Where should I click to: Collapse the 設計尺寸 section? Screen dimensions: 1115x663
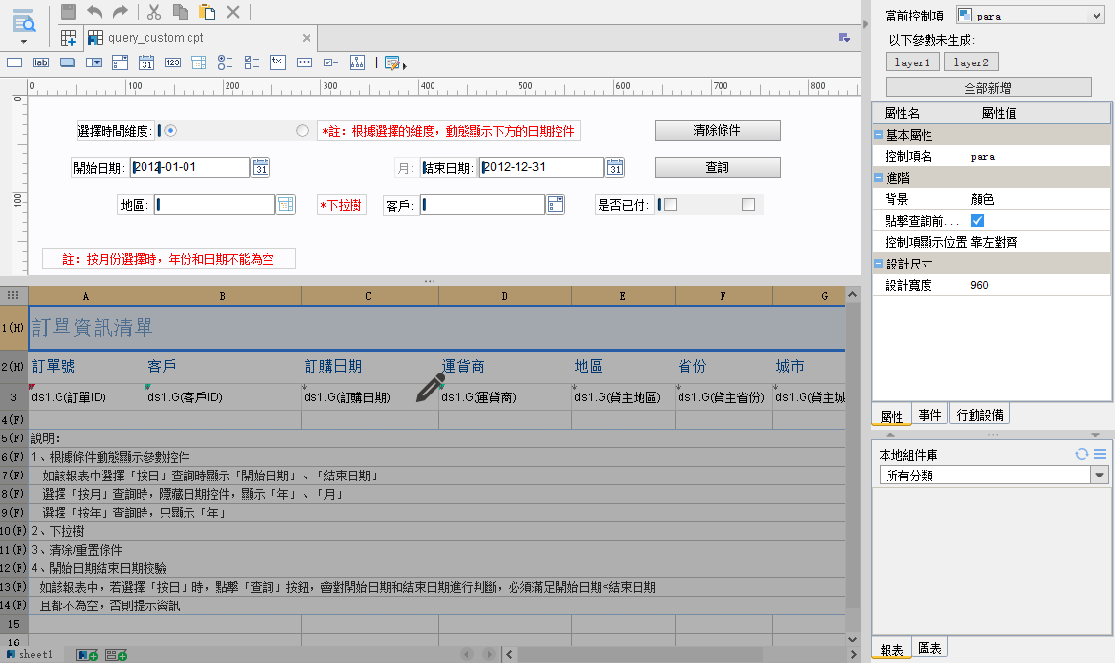point(878,264)
